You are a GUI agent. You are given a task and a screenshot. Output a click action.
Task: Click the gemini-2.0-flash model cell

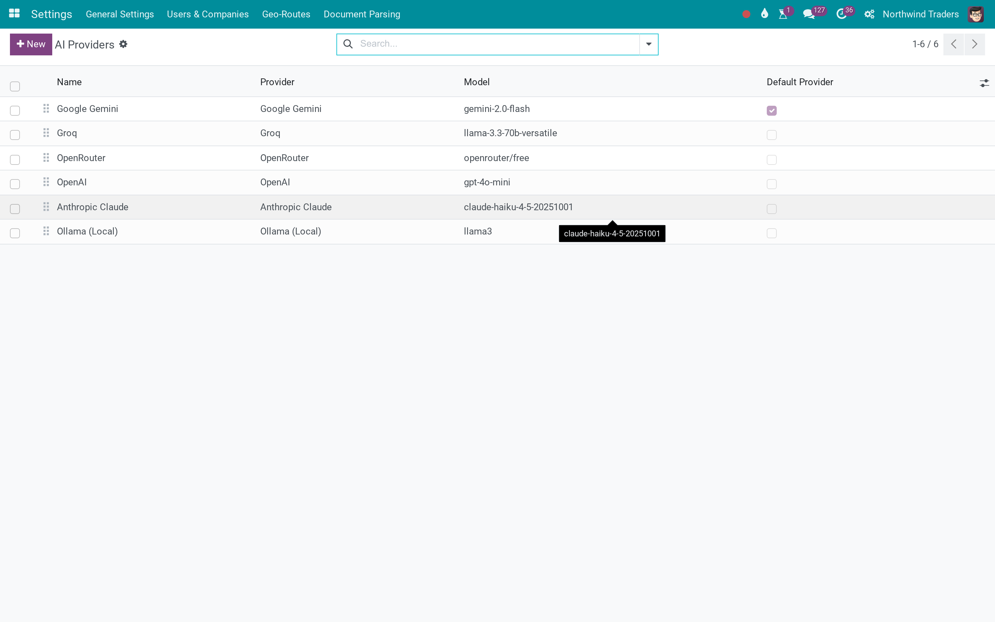click(497, 109)
